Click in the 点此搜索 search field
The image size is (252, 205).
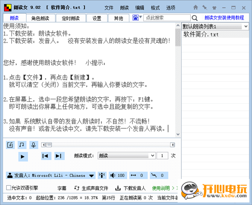pos(166,18)
